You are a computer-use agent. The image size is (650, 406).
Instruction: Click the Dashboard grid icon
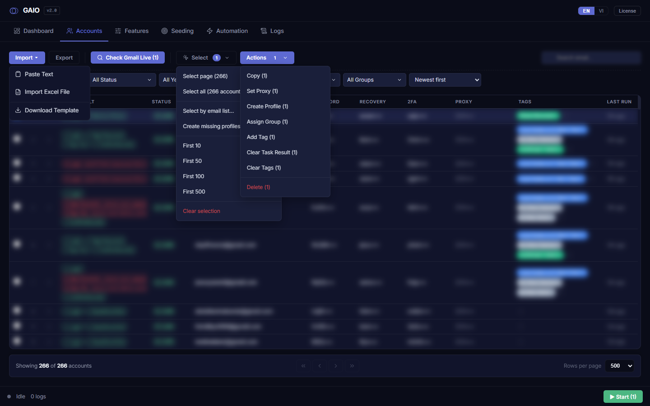tap(17, 31)
